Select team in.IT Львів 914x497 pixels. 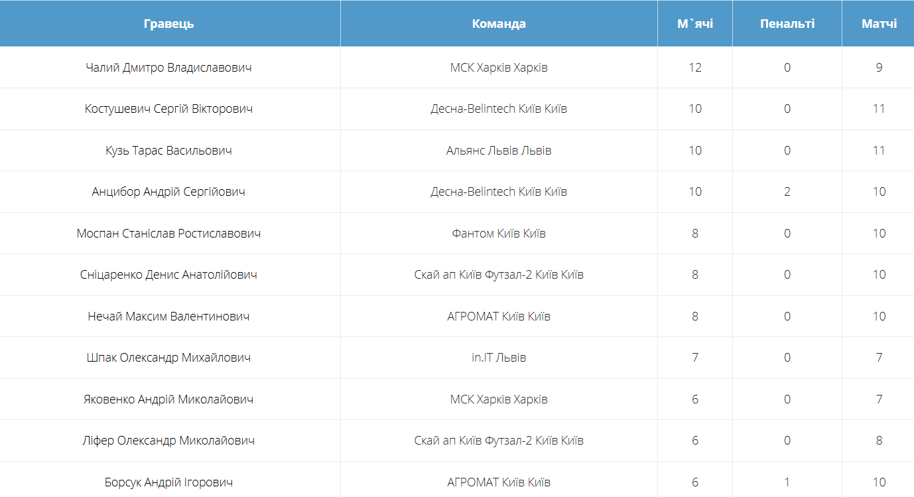click(499, 358)
